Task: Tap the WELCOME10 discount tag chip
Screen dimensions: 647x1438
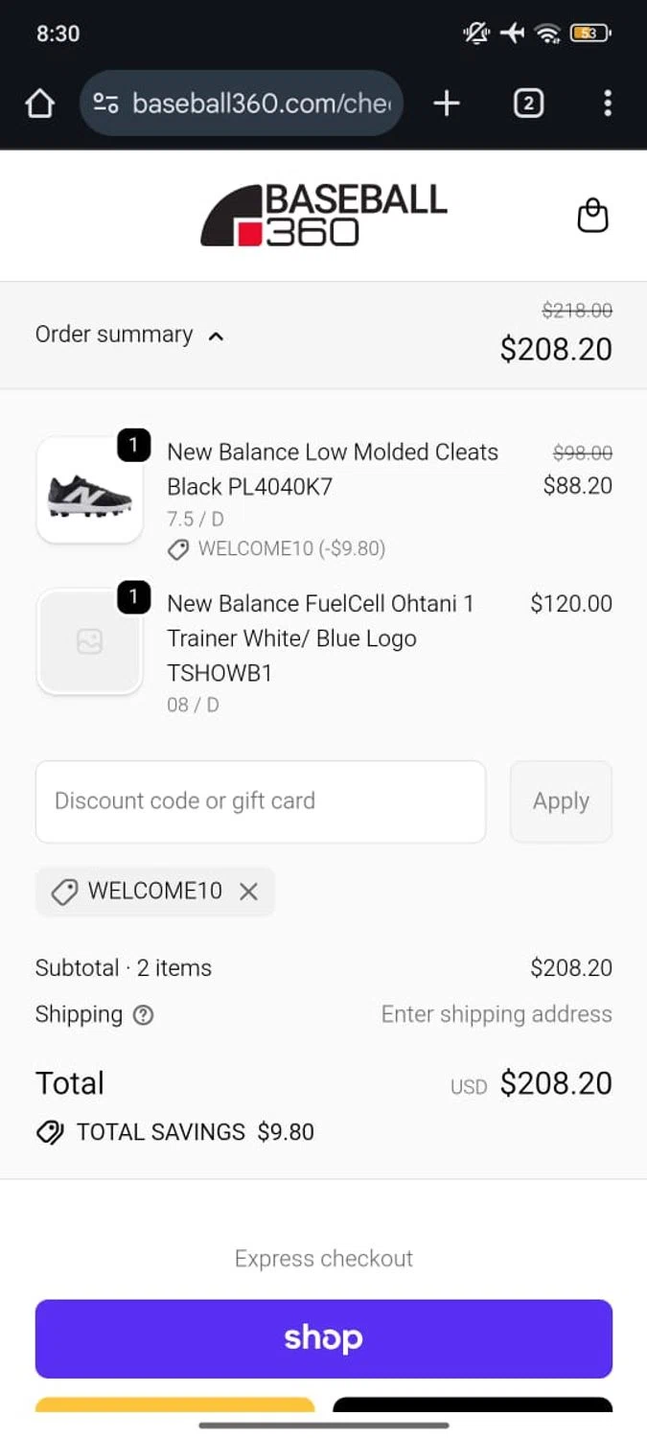Action: coord(144,892)
